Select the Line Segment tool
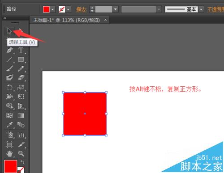This screenshot has height=173, width=224. point(9,59)
